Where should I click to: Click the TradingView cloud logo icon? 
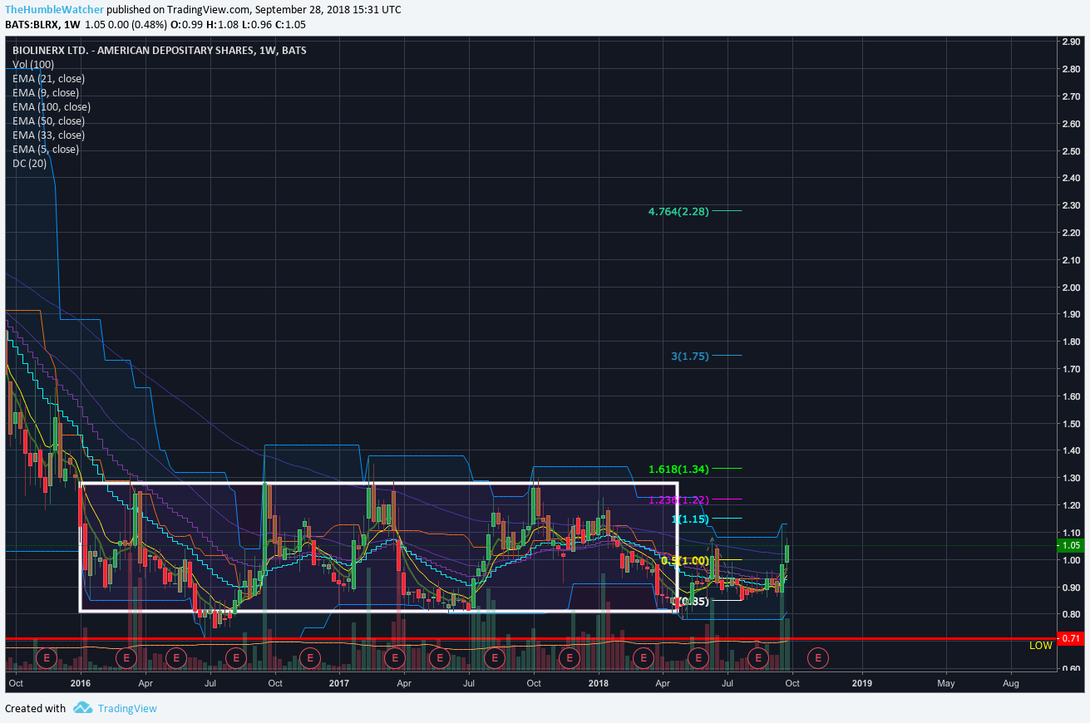coord(81,708)
